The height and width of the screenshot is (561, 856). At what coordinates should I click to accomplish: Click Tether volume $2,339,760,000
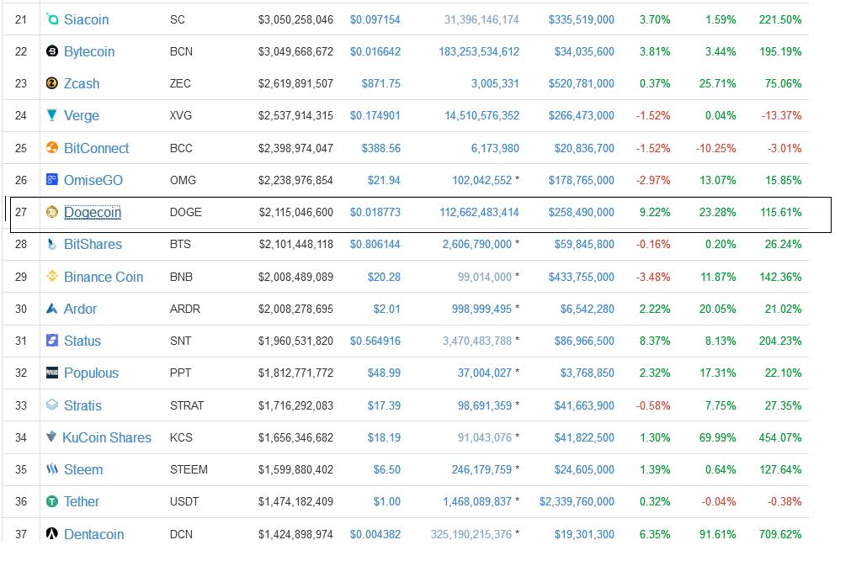[577, 501]
